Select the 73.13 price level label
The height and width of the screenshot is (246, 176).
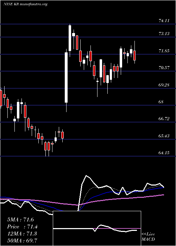pyautogui.click(x=164, y=34)
